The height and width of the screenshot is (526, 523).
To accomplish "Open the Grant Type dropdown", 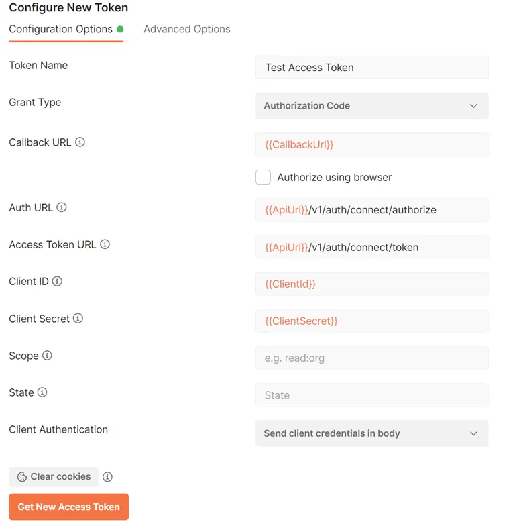I will tap(371, 106).
